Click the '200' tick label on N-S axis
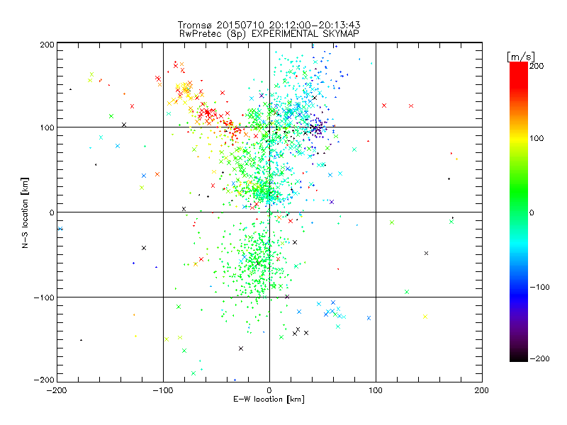 tap(47, 45)
